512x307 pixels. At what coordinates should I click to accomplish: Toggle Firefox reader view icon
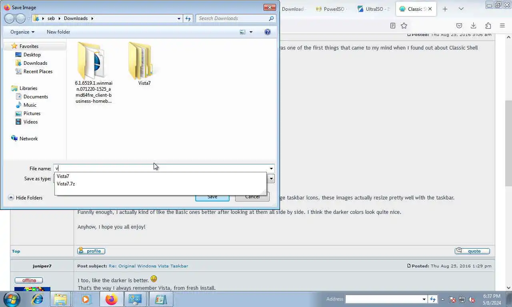tap(393, 26)
